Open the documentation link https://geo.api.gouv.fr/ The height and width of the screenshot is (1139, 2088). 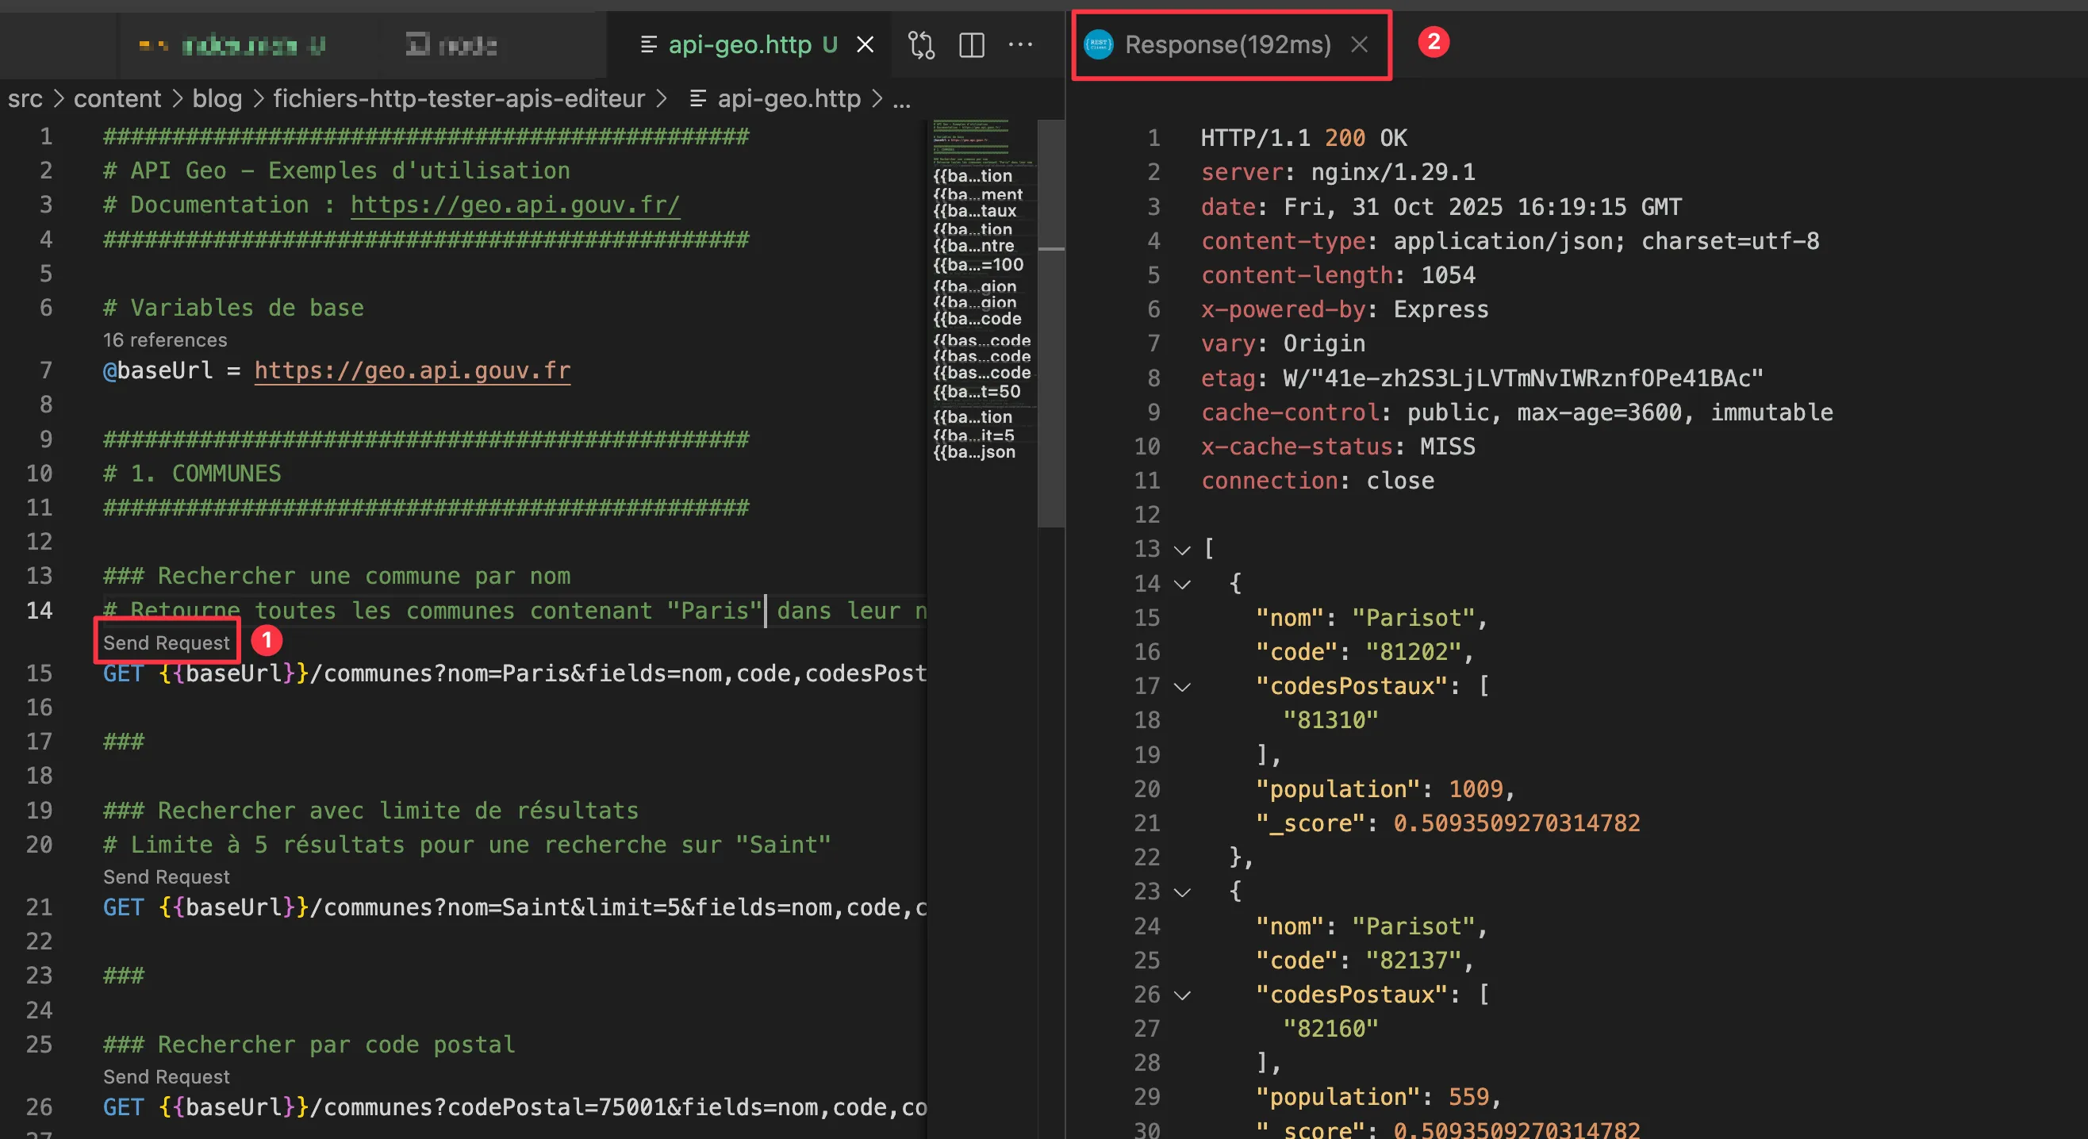tap(515, 205)
